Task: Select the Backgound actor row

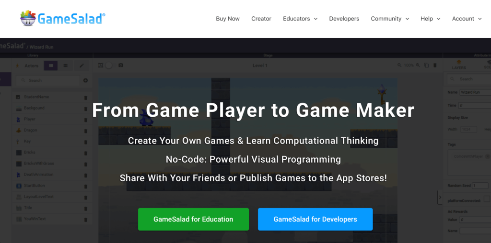Action: (52, 108)
